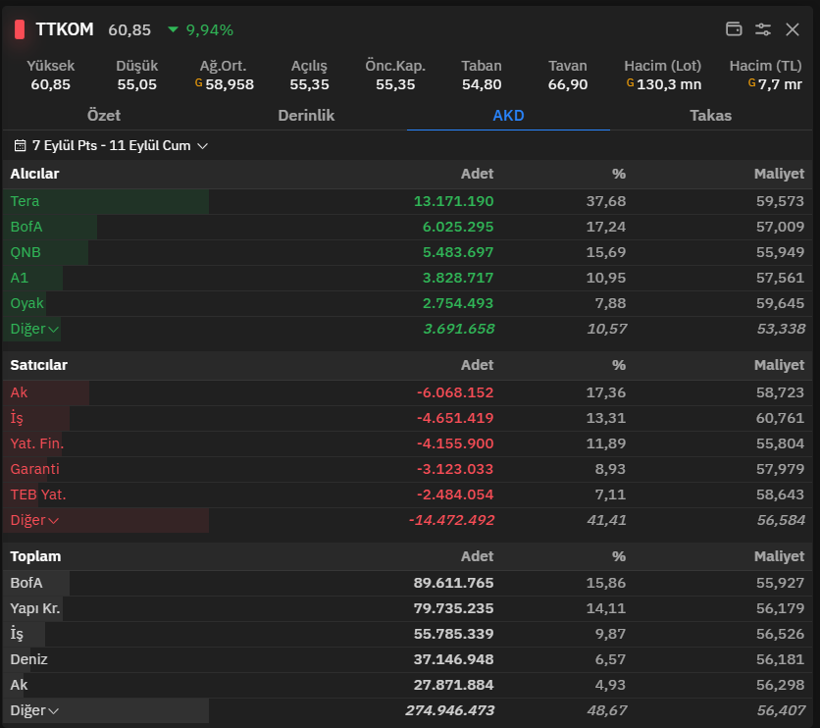Click the Hacim (Lot) value 130,3 mn

(x=669, y=84)
